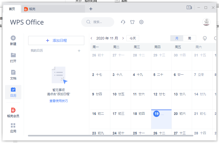Select date 18 初四 in calendar
The height and width of the screenshot is (143, 219).
coord(141,119)
